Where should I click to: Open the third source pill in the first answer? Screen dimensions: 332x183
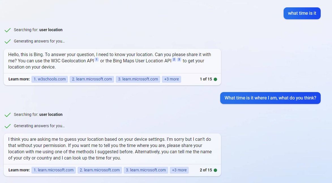tap(138, 79)
